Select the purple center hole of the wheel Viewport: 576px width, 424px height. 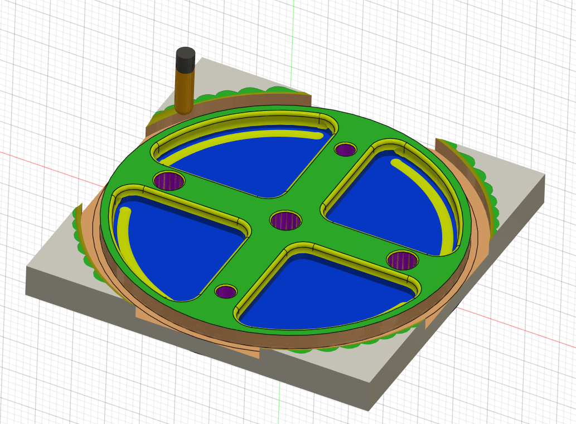(285, 220)
